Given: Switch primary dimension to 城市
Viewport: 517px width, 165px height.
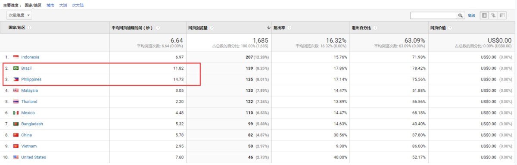Looking at the screenshot, I should (x=50, y=5).
